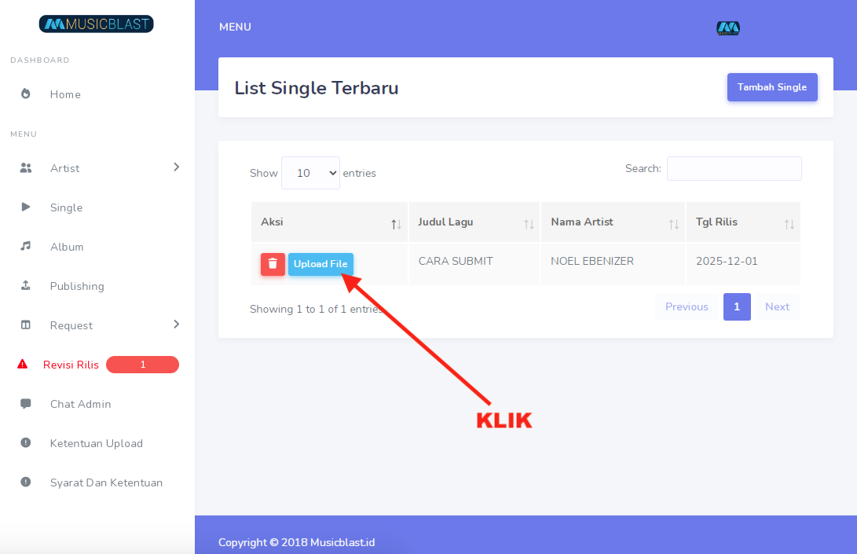Click the Chat Admin speech bubble icon

(26, 404)
